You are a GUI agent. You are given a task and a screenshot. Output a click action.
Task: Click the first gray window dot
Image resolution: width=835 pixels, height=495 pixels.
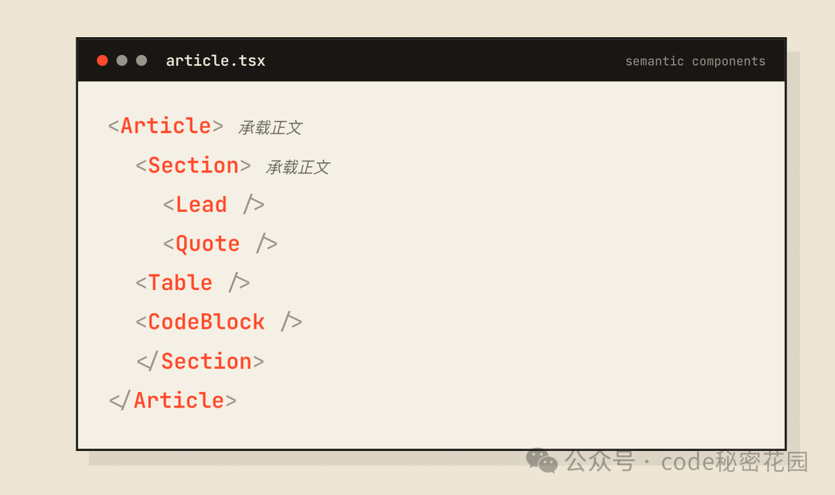[122, 60]
